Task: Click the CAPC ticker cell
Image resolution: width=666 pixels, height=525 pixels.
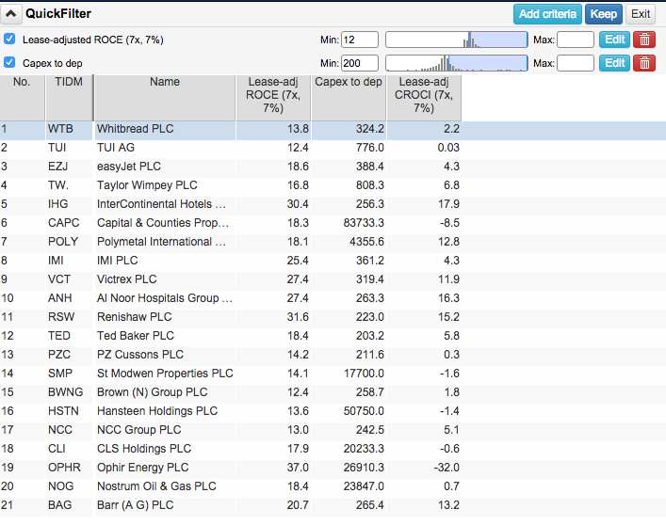Action: [69, 223]
